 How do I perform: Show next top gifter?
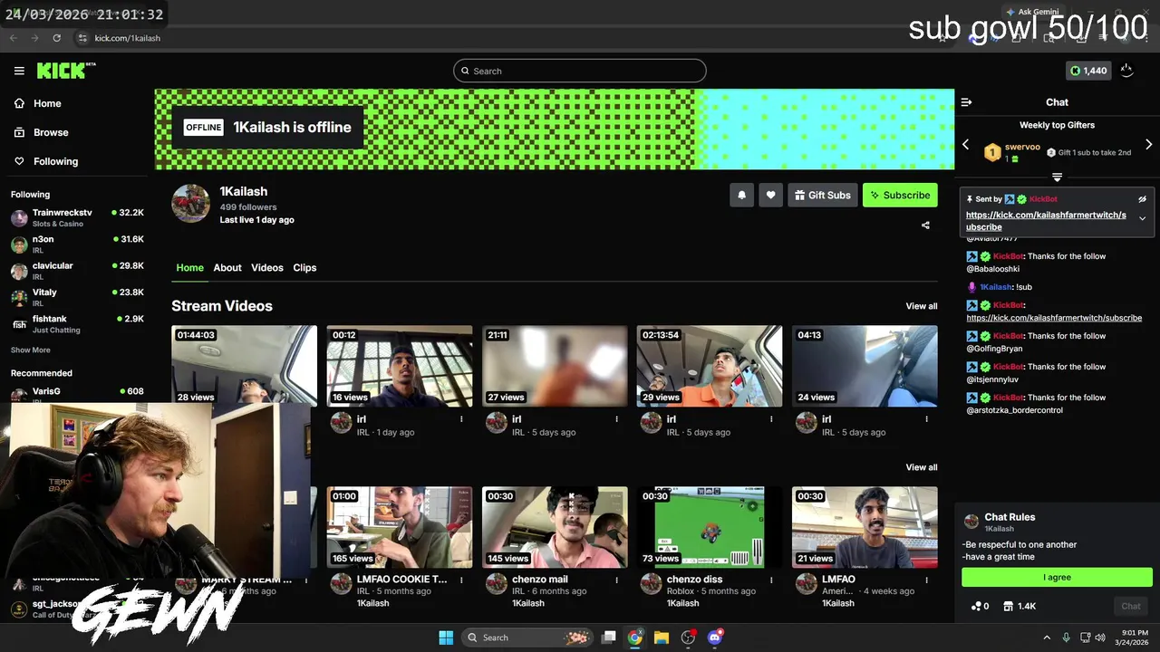coord(1148,145)
